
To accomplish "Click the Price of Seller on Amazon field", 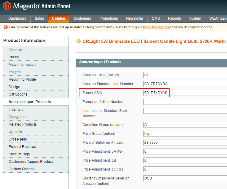I will coord(185,143).
